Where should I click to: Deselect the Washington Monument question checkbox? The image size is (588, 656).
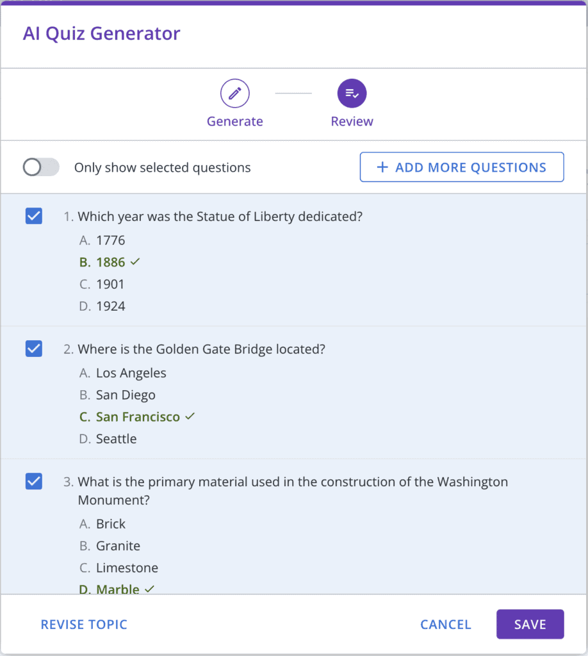point(34,481)
